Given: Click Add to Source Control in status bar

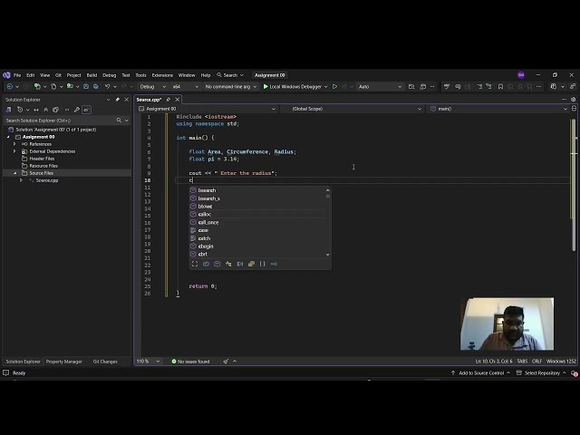Looking at the screenshot, I should coord(480,372).
